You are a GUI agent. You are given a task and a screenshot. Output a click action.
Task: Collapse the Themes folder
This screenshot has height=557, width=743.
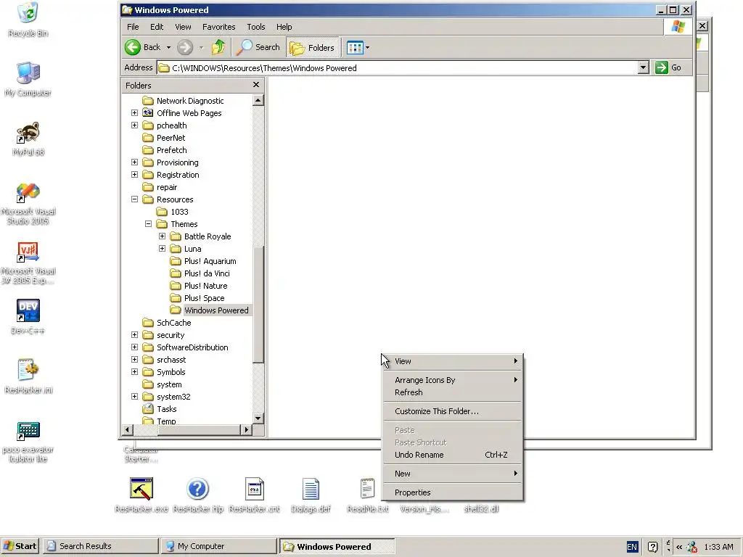[148, 223]
